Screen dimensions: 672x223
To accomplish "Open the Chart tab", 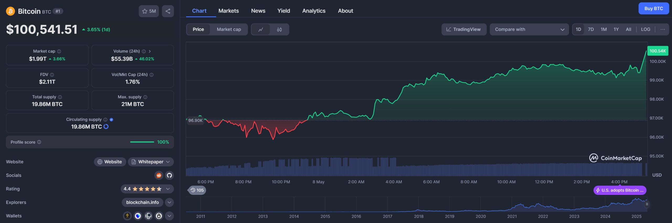I will pos(199,11).
